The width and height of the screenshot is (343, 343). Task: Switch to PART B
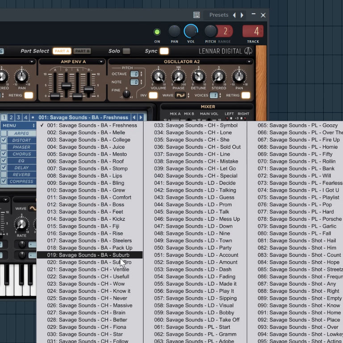[82, 51]
